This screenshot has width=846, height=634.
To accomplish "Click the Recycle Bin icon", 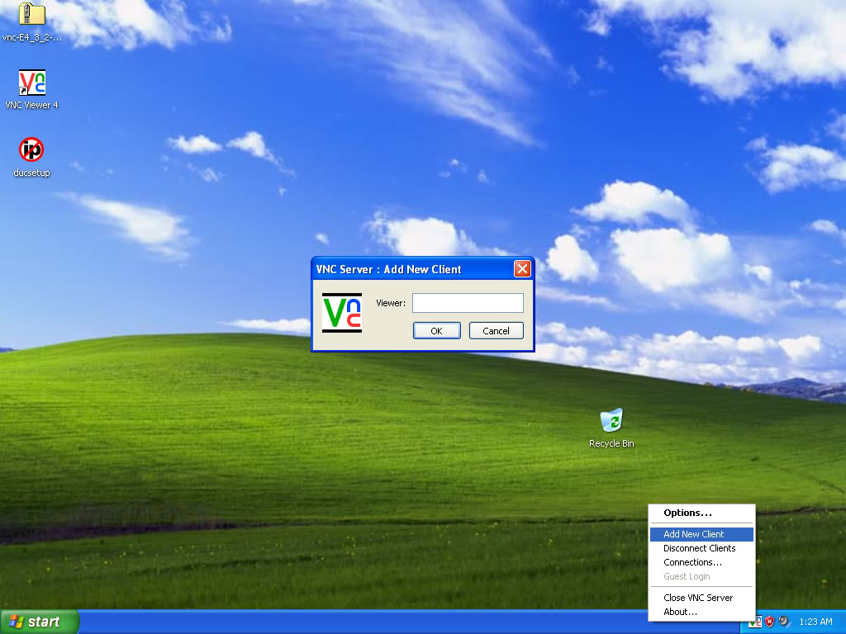I will point(611,421).
